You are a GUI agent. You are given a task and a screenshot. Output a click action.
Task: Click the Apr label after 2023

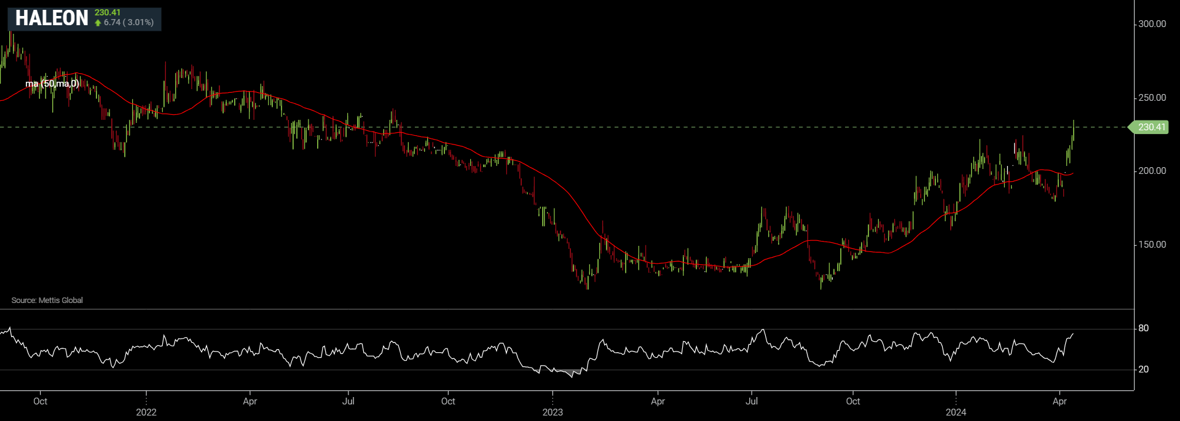[658, 401]
